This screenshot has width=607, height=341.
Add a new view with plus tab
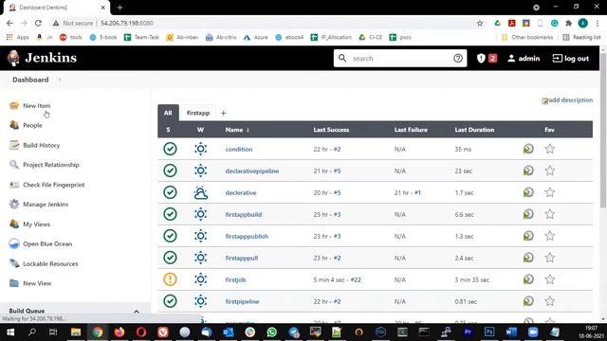[x=224, y=114]
